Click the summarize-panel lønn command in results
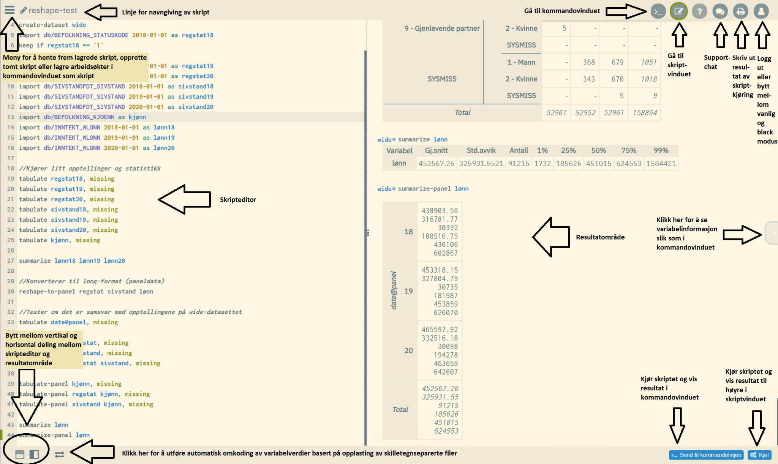This screenshot has height=464, width=778. coord(433,188)
